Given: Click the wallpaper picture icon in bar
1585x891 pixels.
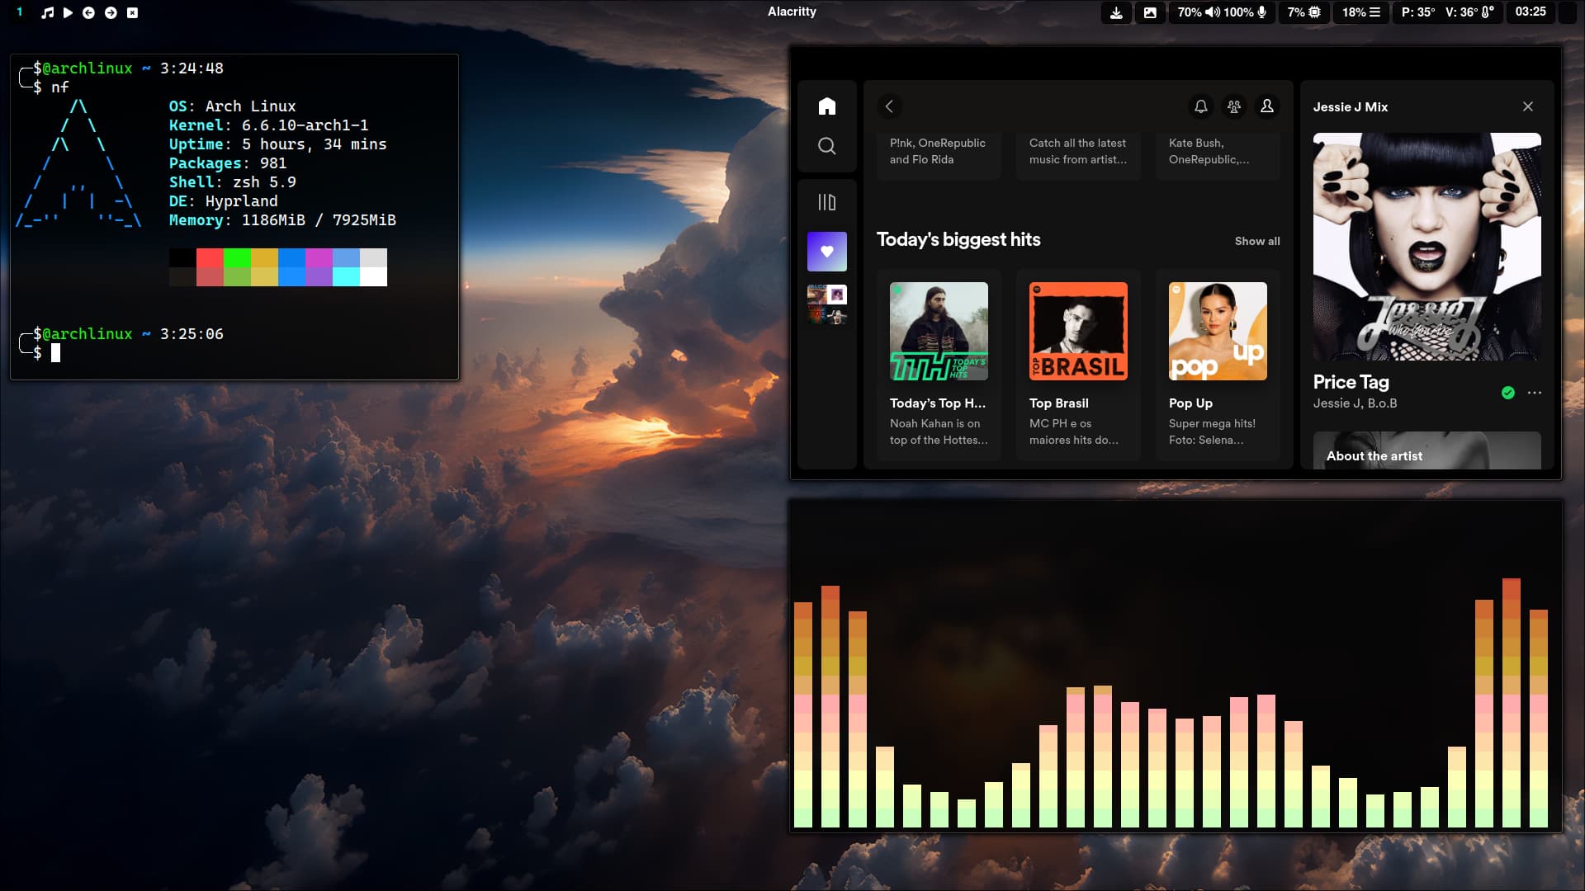Looking at the screenshot, I should pos(1150,12).
